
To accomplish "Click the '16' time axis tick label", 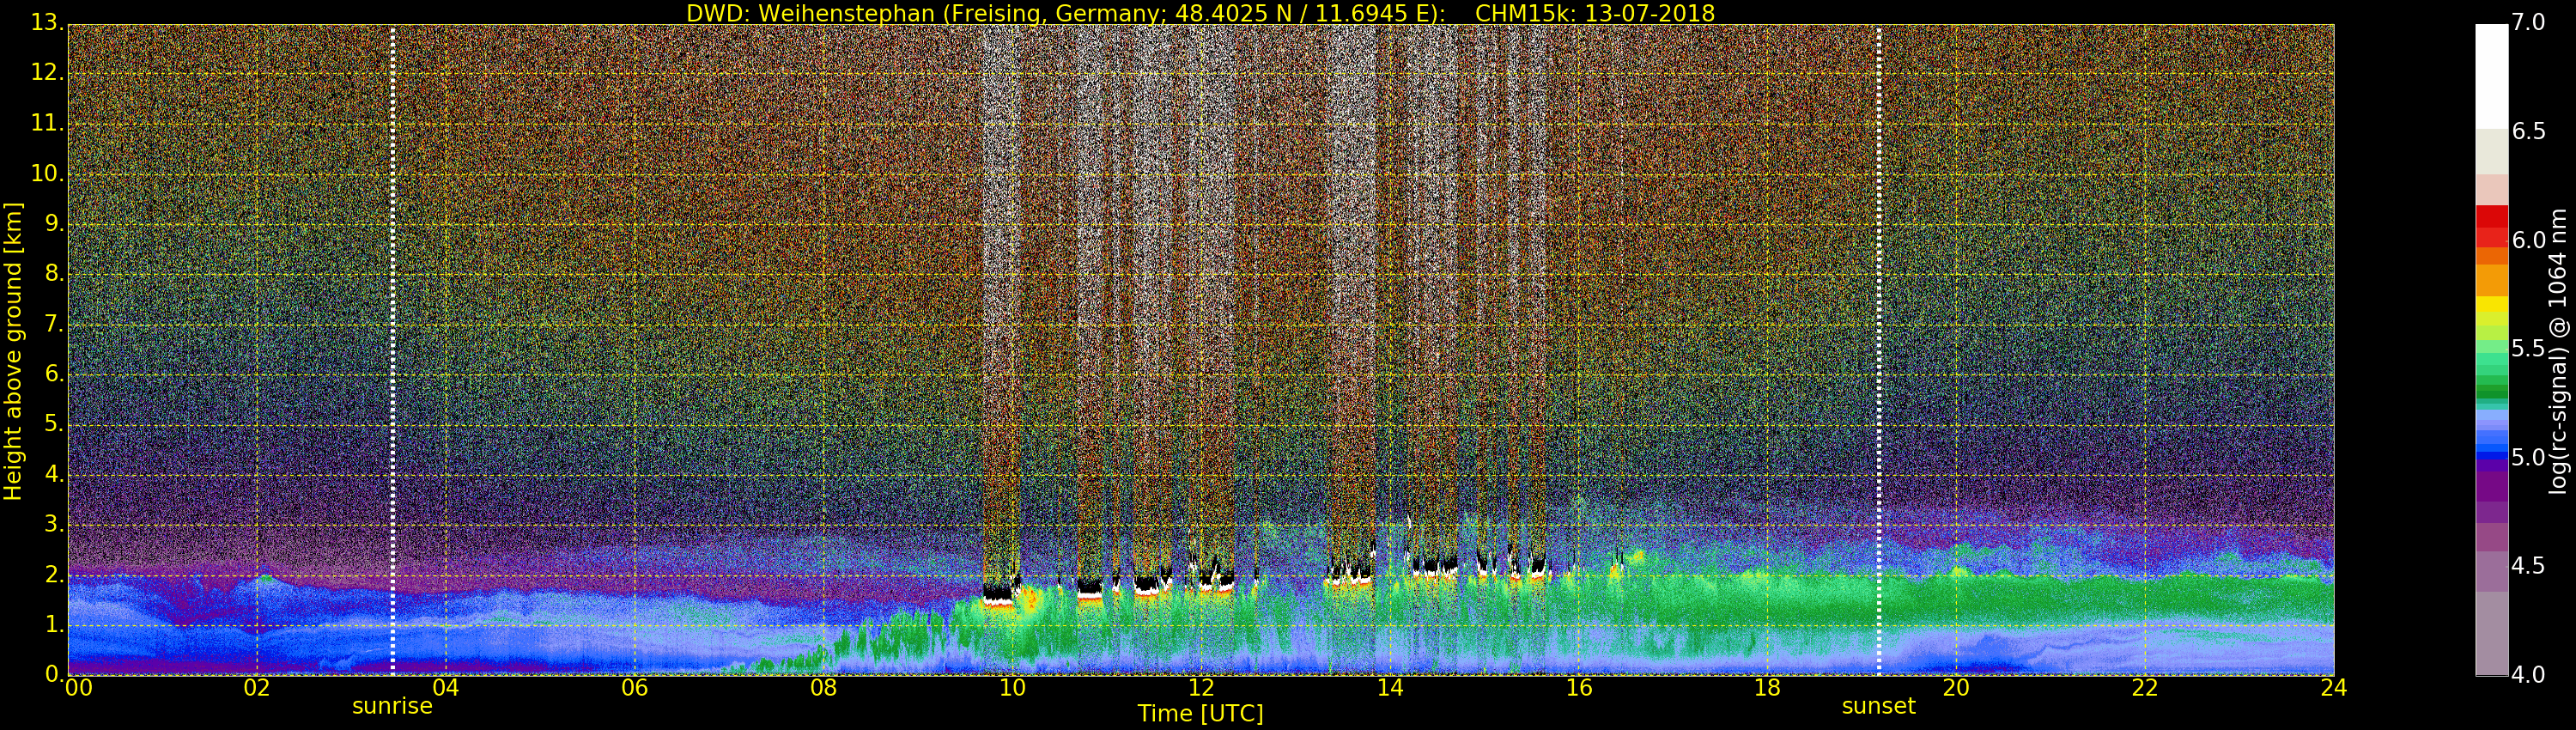I will coord(1579,688).
